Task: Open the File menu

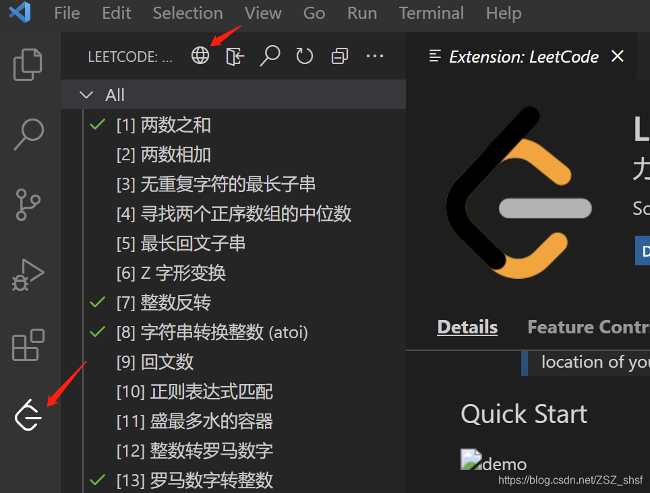Action: [67, 13]
